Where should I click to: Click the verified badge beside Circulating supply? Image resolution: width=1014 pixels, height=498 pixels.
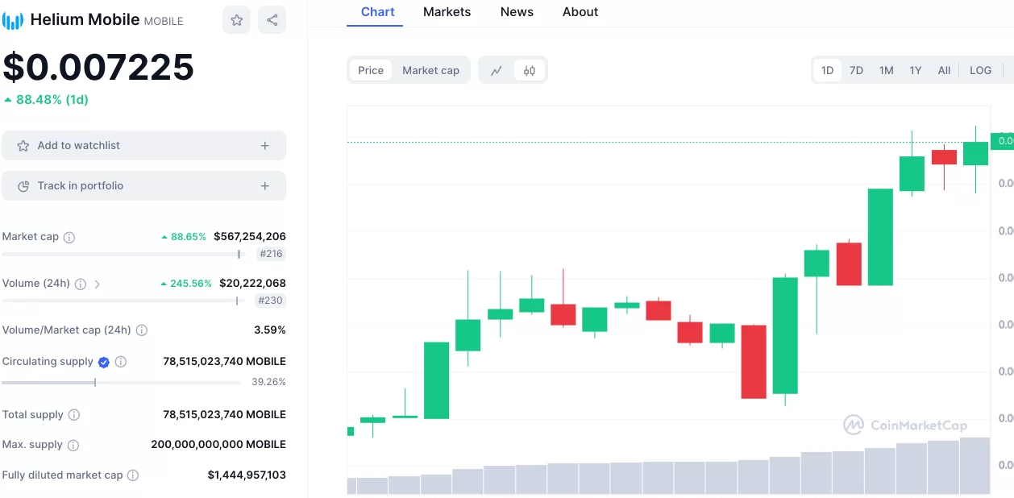104,362
